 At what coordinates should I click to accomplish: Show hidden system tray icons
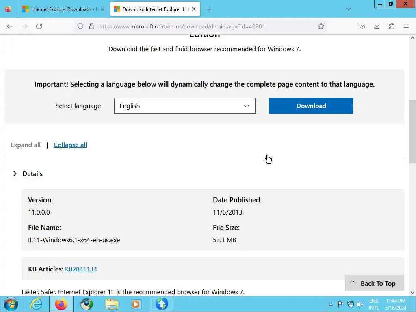tap(331, 304)
